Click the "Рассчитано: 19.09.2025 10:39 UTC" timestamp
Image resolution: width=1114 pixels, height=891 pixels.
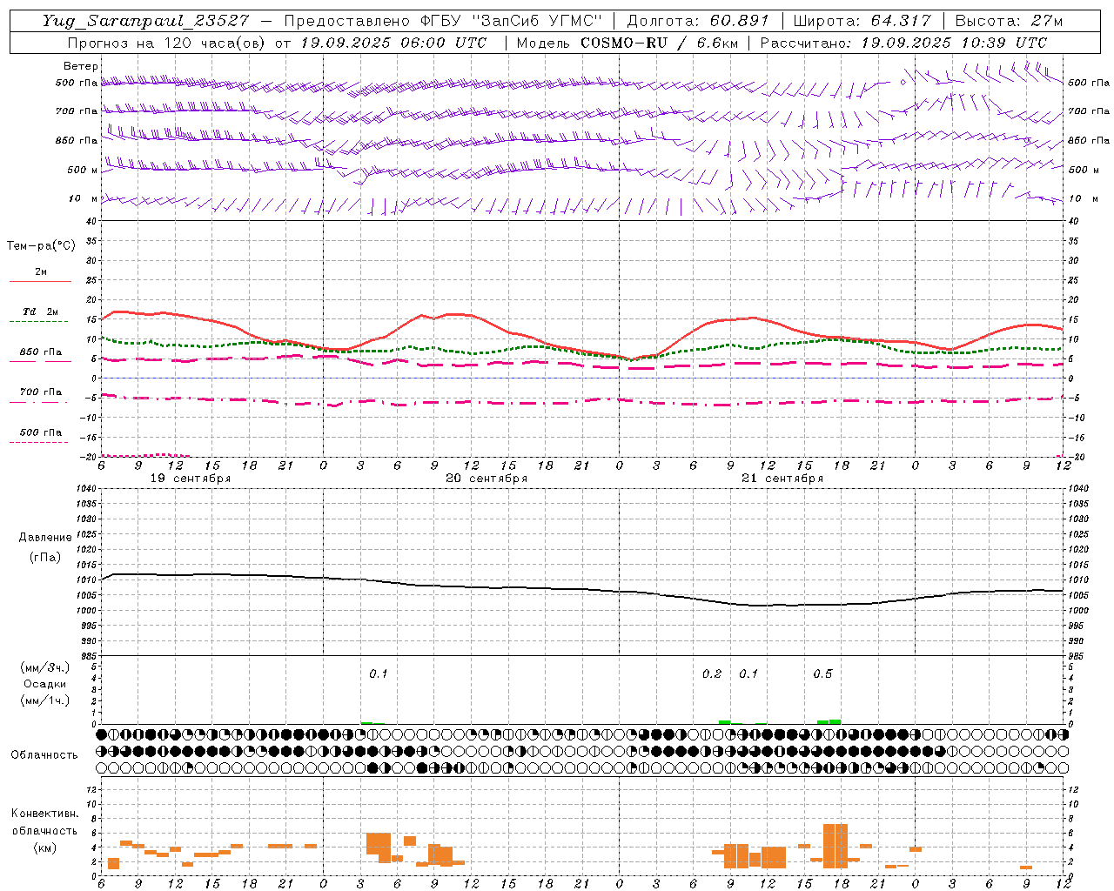903,43
